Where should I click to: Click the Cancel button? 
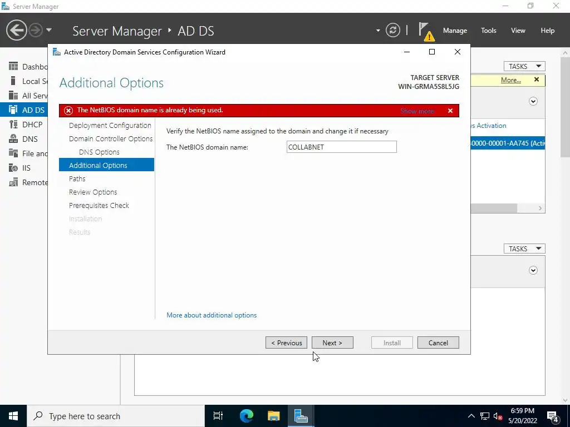pos(438,342)
